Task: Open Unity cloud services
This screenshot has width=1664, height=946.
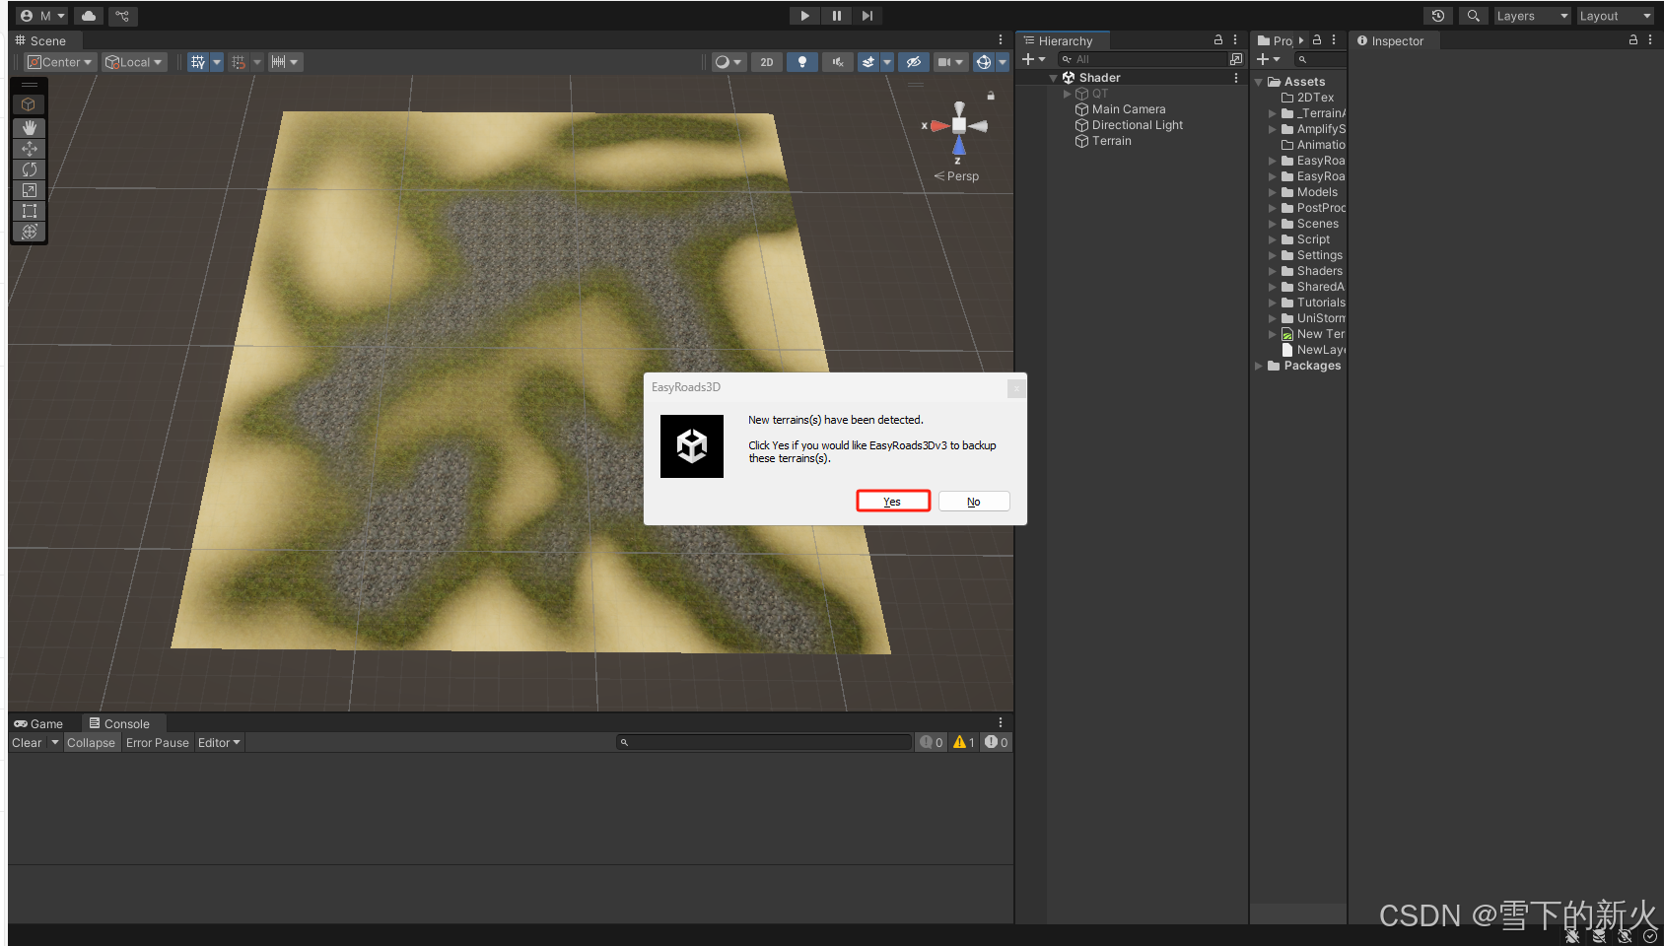Action: [87, 15]
